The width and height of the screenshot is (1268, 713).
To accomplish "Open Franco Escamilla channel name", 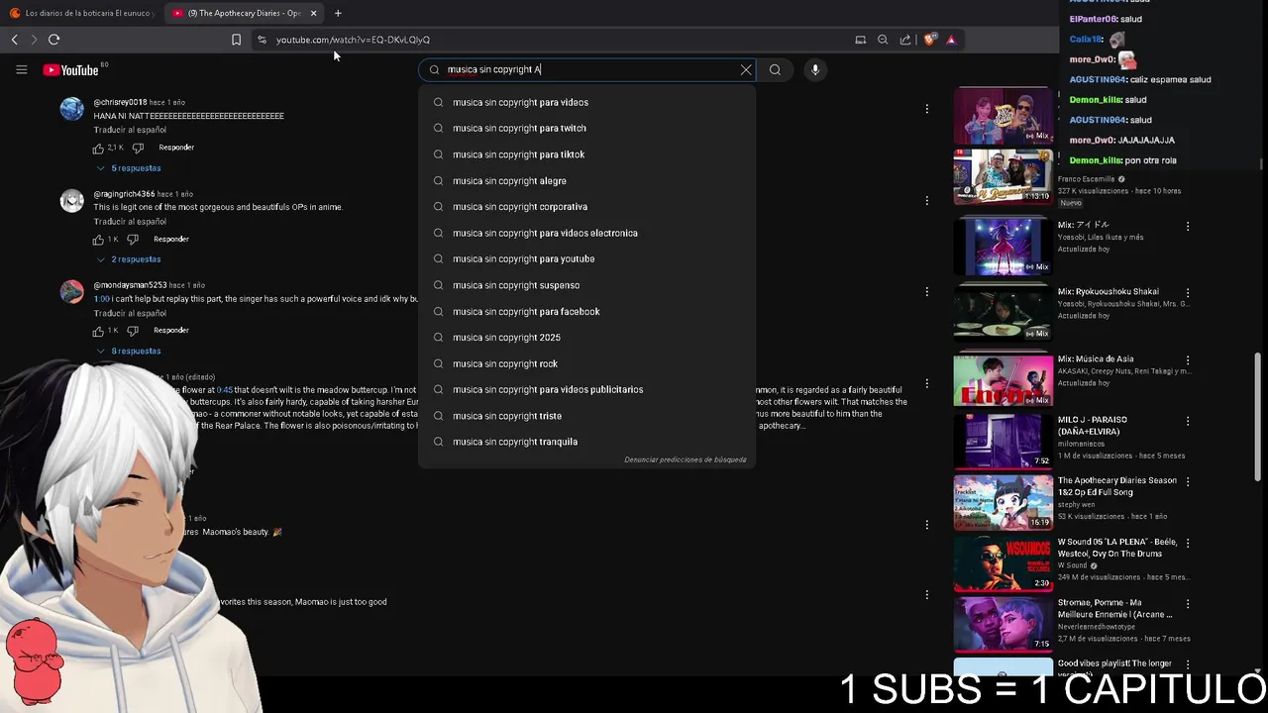I will tap(1086, 179).
